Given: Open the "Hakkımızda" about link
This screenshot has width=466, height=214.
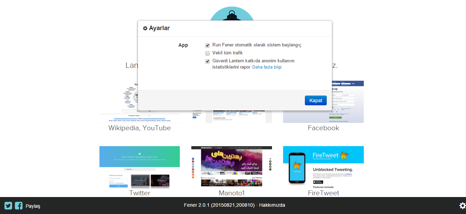Looking at the screenshot, I should pyautogui.click(x=272, y=205).
